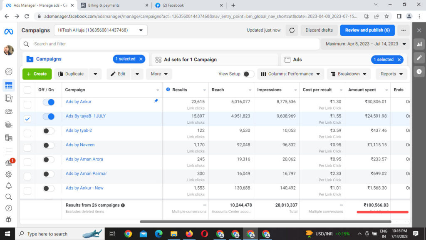Open the edit pencil icon on right rail

pyautogui.click(x=419, y=58)
